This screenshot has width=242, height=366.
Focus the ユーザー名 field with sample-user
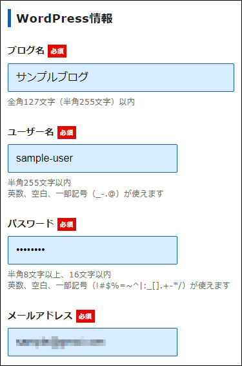pyautogui.click(x=92, y=158)
